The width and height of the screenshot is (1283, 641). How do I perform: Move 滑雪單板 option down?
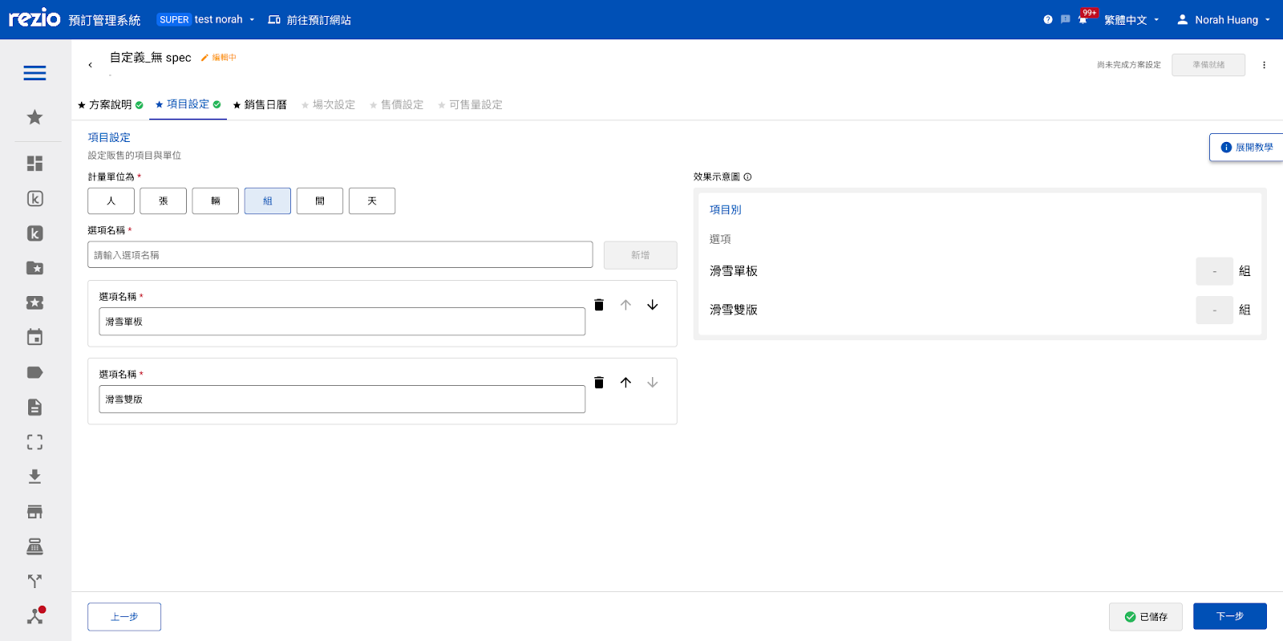pos(653,305)
